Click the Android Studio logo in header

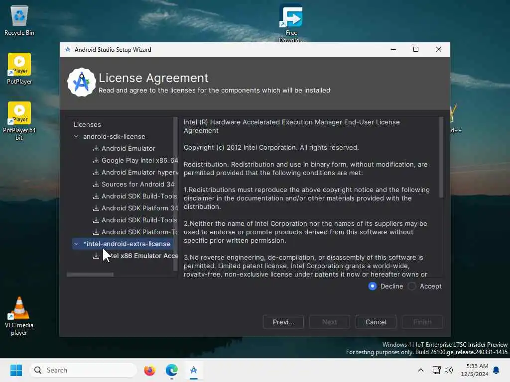81,82
